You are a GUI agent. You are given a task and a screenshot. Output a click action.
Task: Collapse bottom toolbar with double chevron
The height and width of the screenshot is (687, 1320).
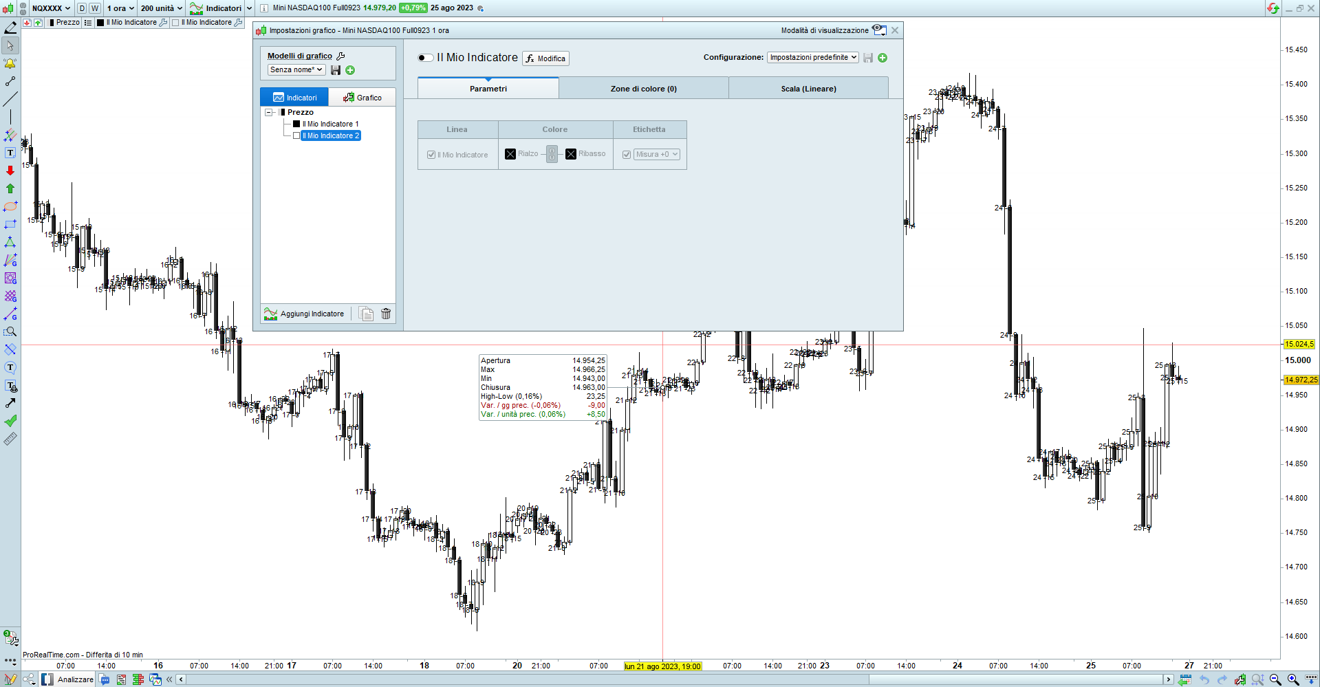coord(170,679)
